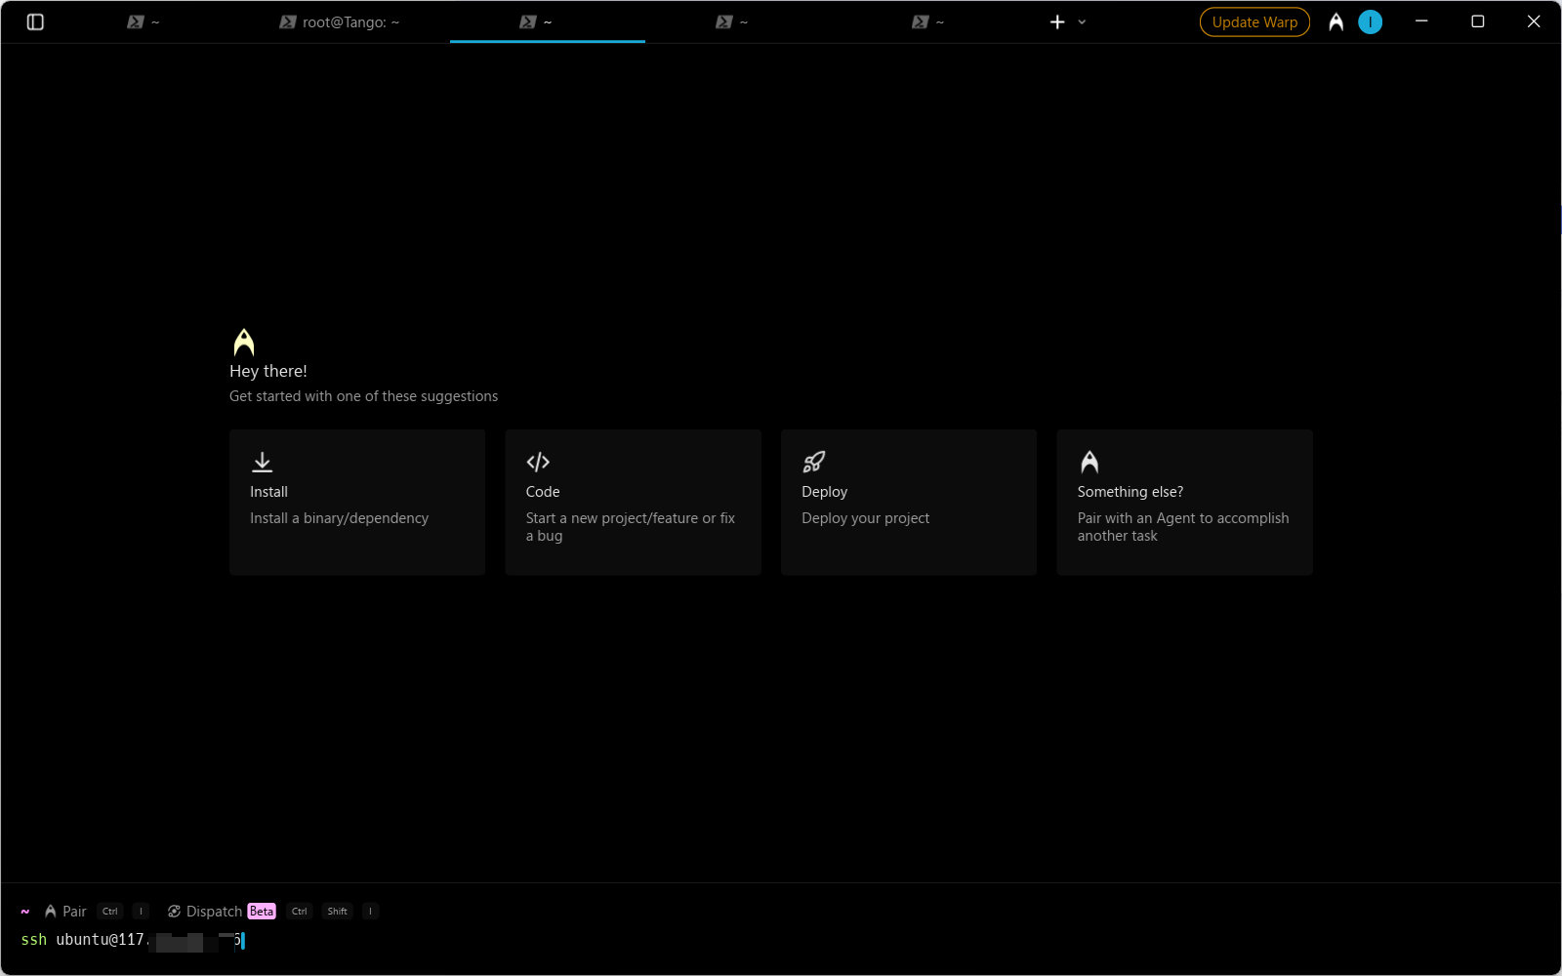Click the Pair agent mode button
Screen dimensions: 1562x976
65,911
